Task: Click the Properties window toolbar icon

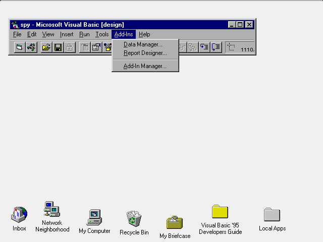Action: 96,47
